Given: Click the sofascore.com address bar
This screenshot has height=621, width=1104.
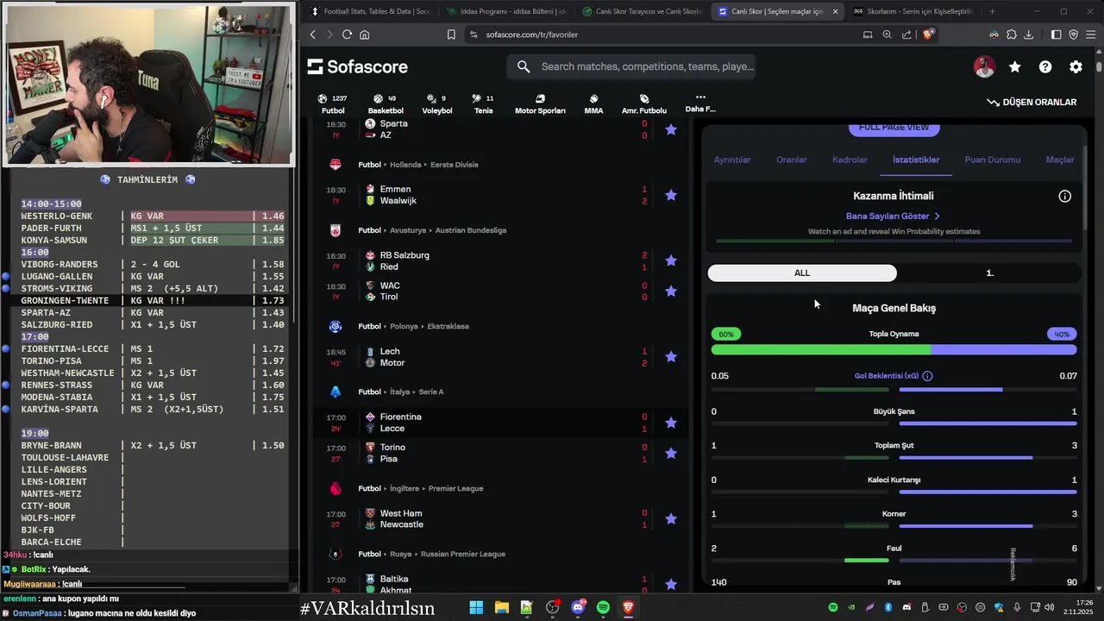Looking at the screenshot, I should (531, 34).
